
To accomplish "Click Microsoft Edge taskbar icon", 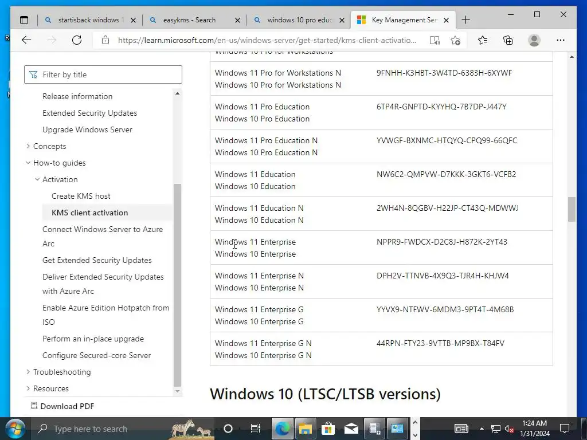I will click(282, 429).
